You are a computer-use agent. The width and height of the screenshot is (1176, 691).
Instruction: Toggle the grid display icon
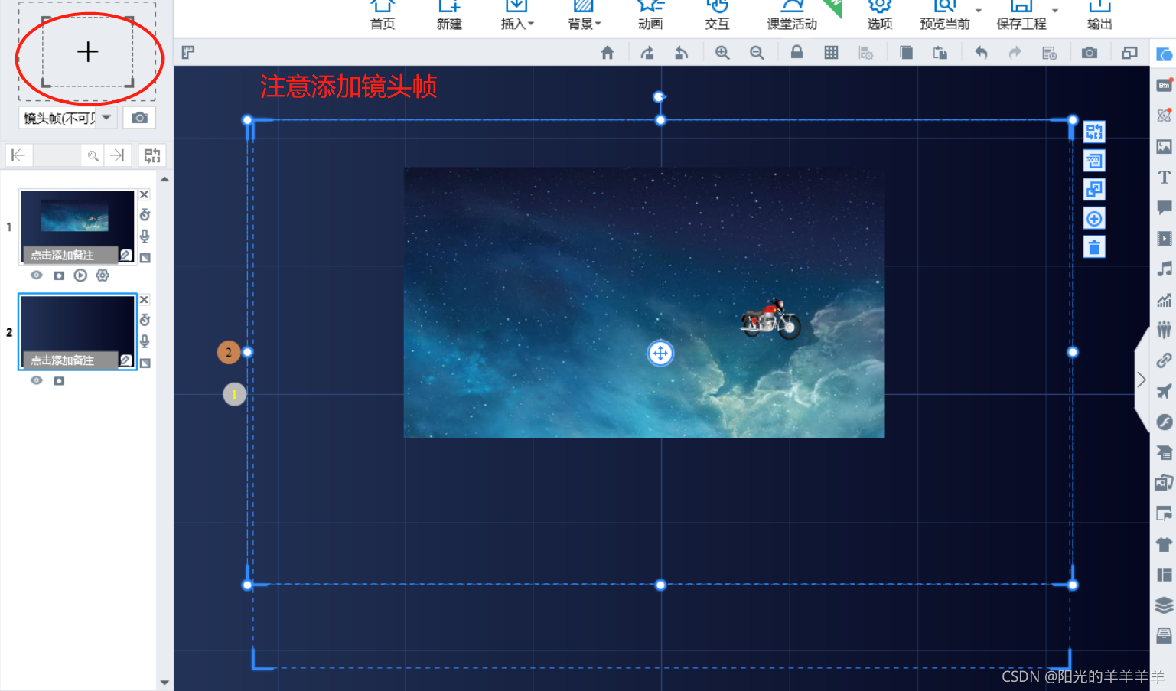coord(831,52)
